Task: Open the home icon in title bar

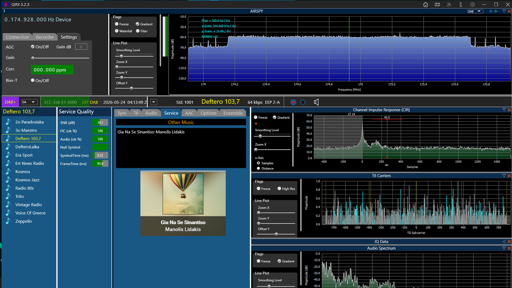Action: pyautogui.click(x=426, y=4)
